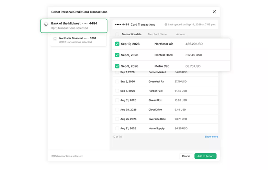Select the Bank of the Midwest 4484 card

(74, 26)
